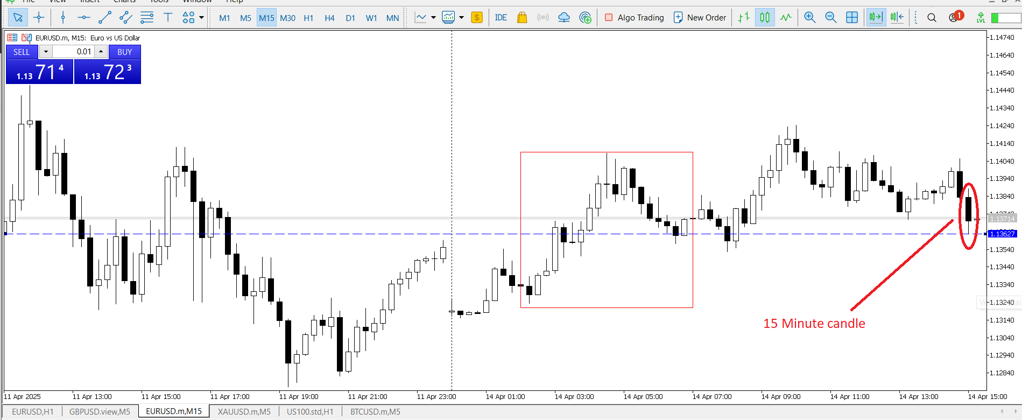Toggle auto-scroll chart to end
The width and height of the screenshot is (1022, 420).
point(876,18)
